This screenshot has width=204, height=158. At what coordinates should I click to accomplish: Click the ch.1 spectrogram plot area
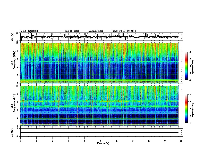99,63
